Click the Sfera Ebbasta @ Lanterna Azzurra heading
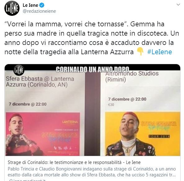Image resolution: width=184 pixels, height=181 pixels. [x=40, y=82]
